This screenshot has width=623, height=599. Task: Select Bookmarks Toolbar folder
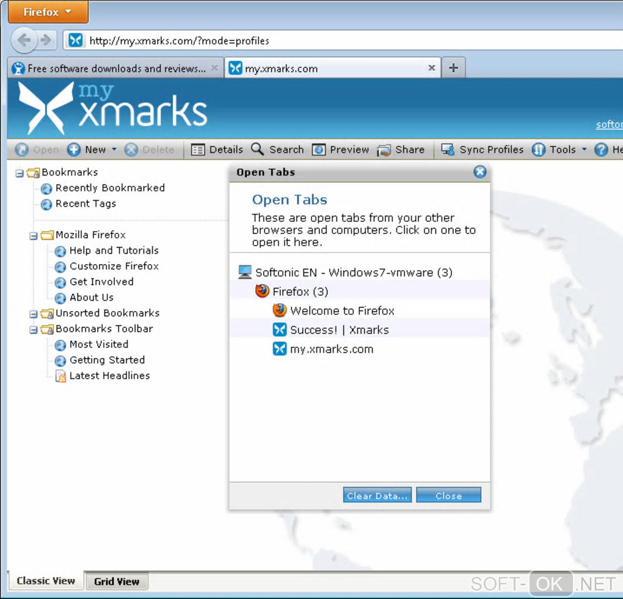coord(104,329)
